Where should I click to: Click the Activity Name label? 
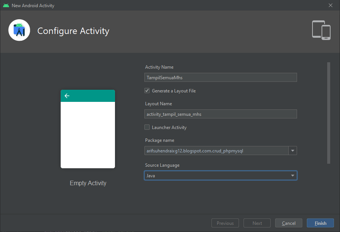point(159,67)
